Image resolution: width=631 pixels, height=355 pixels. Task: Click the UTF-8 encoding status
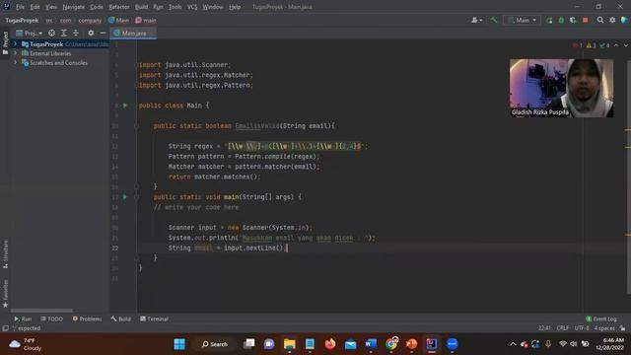pos(582,328)
